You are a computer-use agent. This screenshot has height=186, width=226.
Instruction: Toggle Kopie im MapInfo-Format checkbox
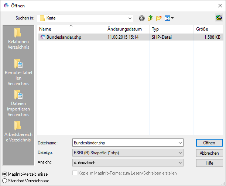pyautogui.click(x=75, y=173)
